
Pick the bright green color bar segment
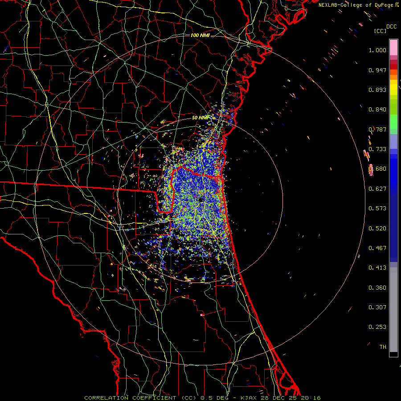point(393,122)
